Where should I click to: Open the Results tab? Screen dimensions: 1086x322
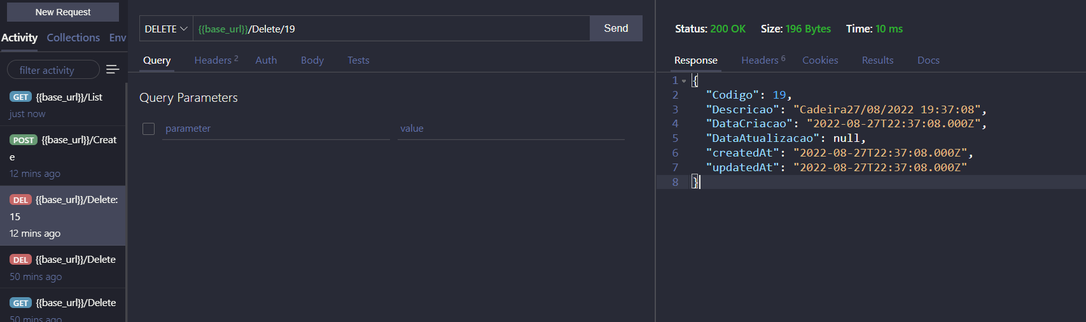click(x=878, y=60)
